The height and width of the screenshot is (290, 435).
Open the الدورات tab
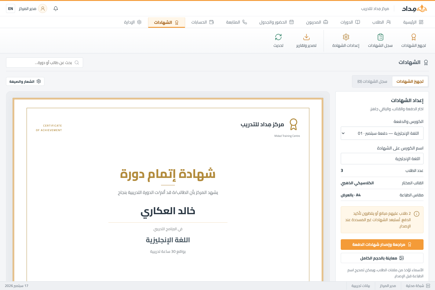[x=350, y=22]
